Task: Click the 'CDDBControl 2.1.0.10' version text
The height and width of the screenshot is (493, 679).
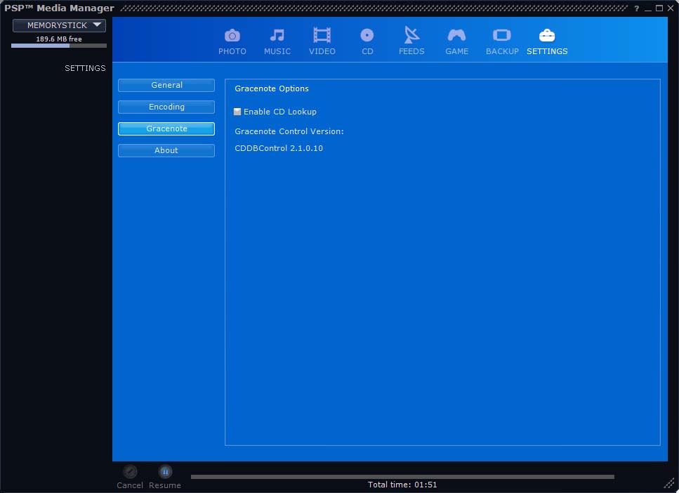Action: tap(279, 148)
